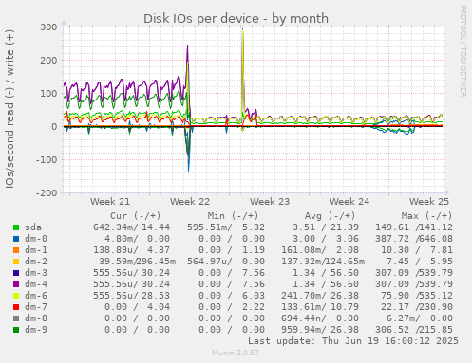Click the dm-7 red legend swatch
Image resolution: width=472 pixels, height=363 pixels.
(16, 307)
